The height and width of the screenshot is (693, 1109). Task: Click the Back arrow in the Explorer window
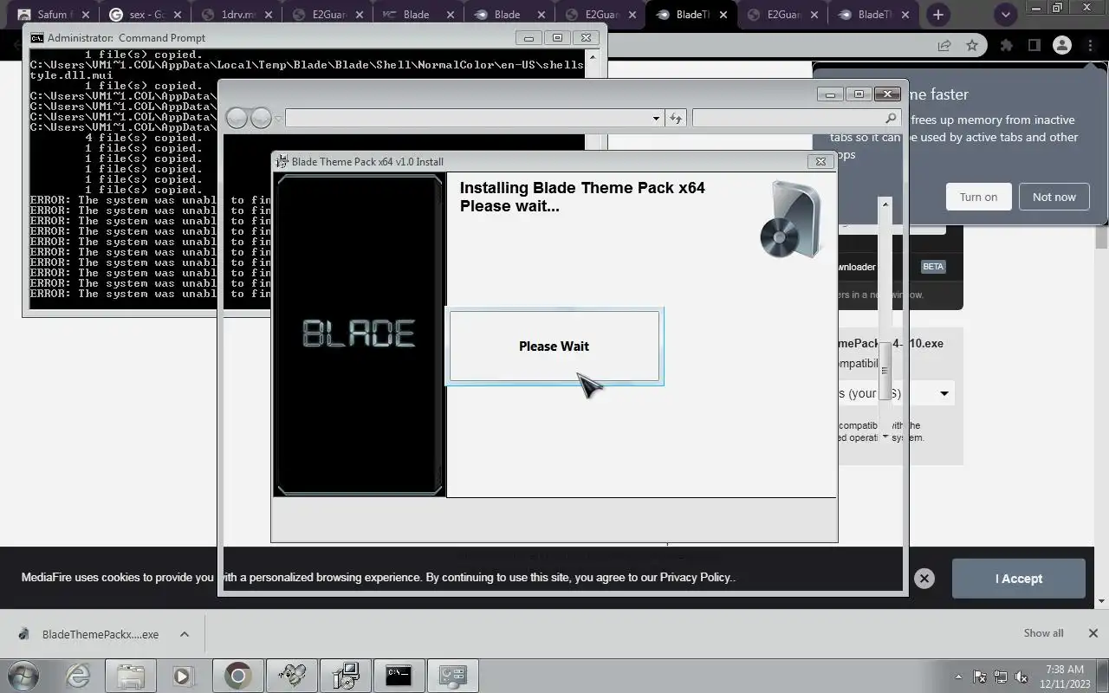click(x=237, y=118)
